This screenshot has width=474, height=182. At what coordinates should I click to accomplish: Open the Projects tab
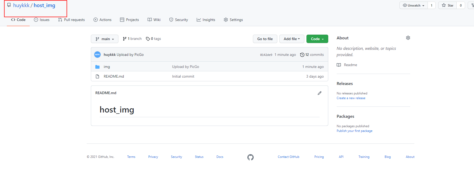pyautogui.click(x=129, y=20)
